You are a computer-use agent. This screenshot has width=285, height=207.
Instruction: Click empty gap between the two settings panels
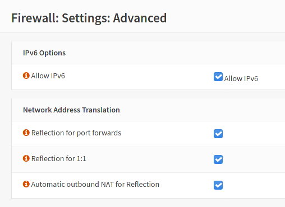(148, 94)
